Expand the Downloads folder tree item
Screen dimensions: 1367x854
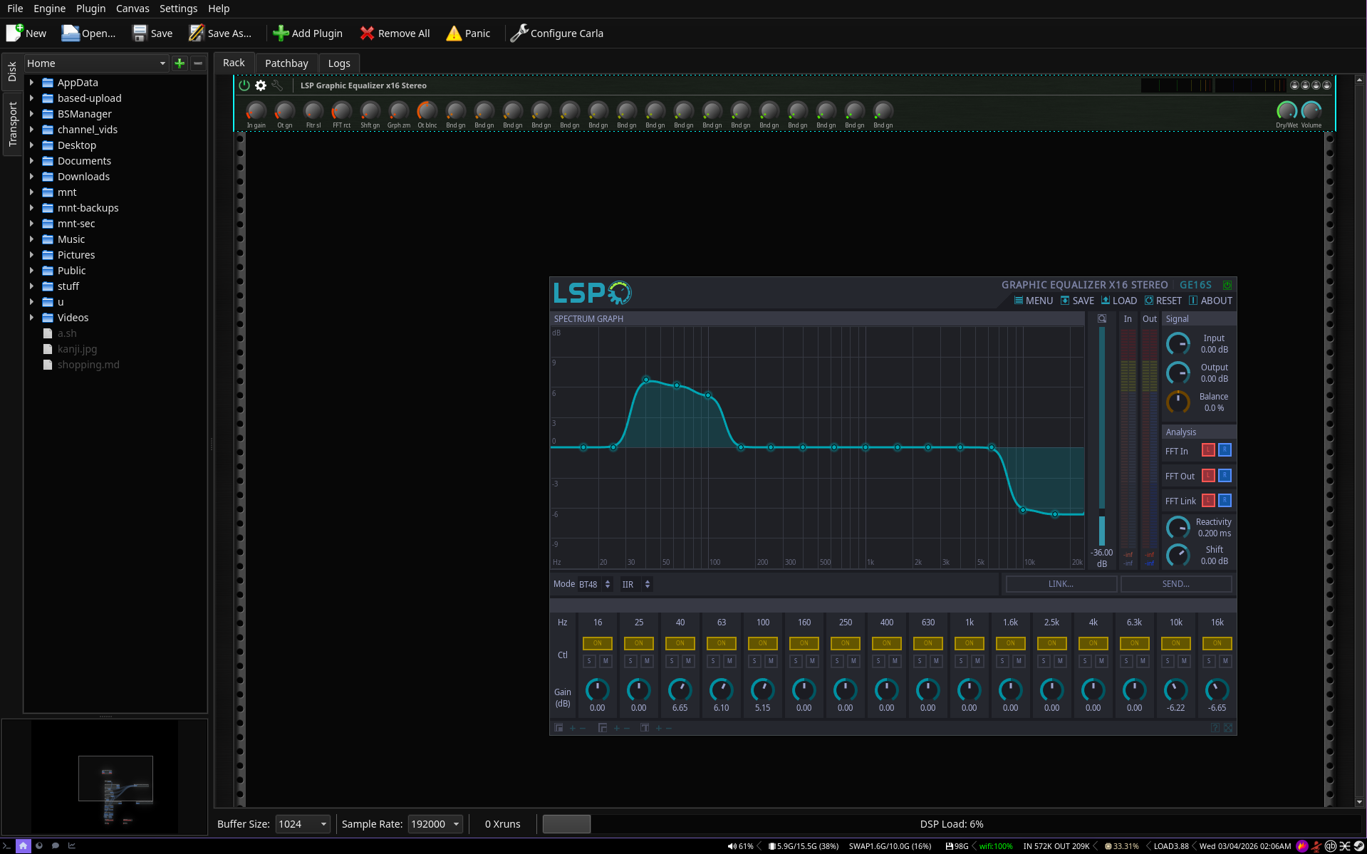[x=31, y=177]
